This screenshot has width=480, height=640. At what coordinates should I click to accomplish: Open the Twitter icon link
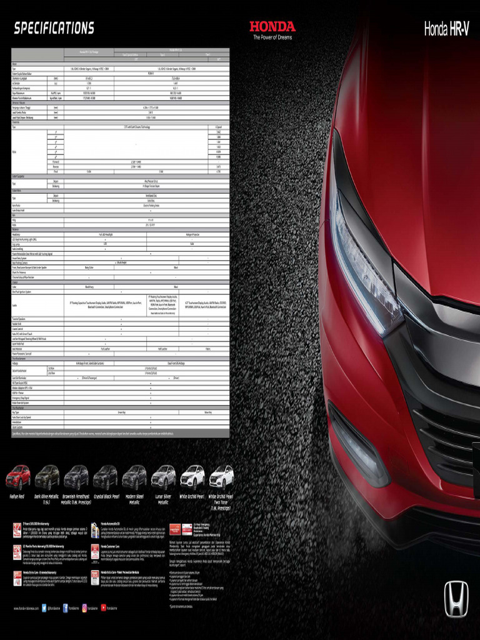44,607
